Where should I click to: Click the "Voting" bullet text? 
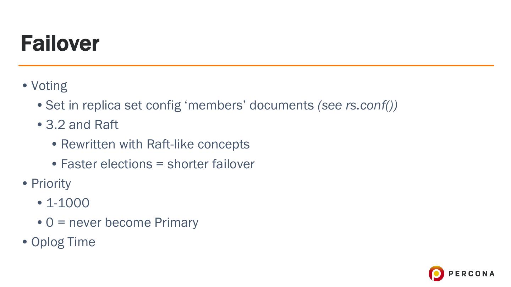[x=49, y=86]
